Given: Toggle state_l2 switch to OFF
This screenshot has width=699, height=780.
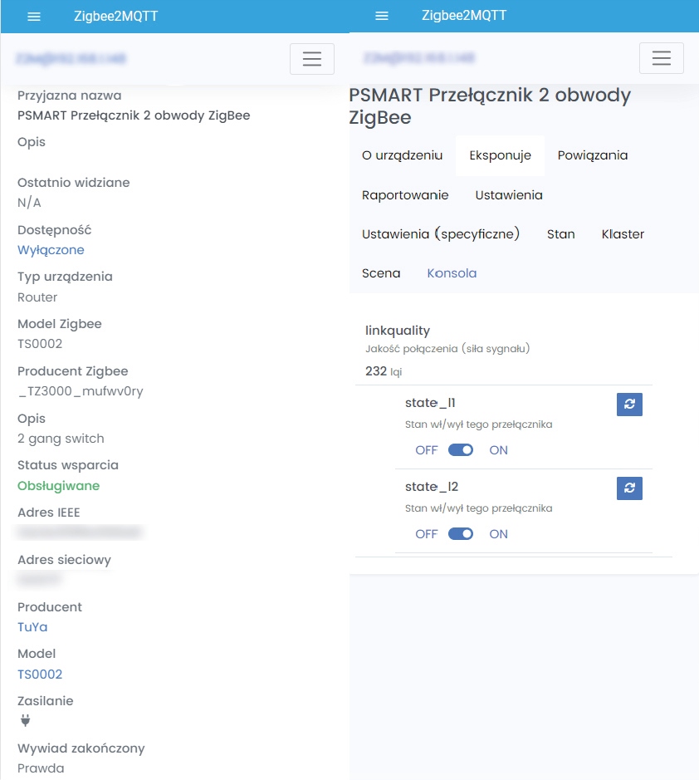Looking at the screenshot, I should click(426, 533).
